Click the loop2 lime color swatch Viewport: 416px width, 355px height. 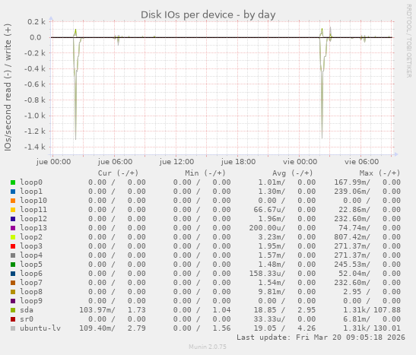coord(13,237)
